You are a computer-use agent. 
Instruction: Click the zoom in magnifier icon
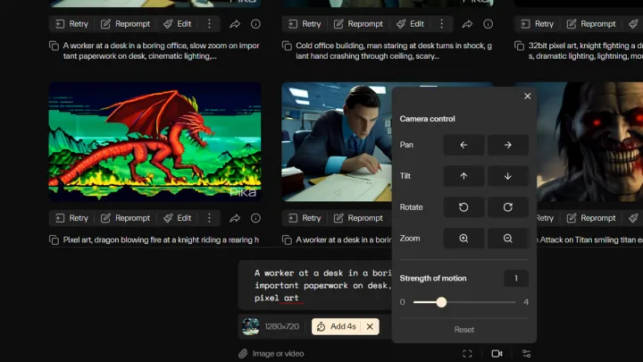pos(463,239)
